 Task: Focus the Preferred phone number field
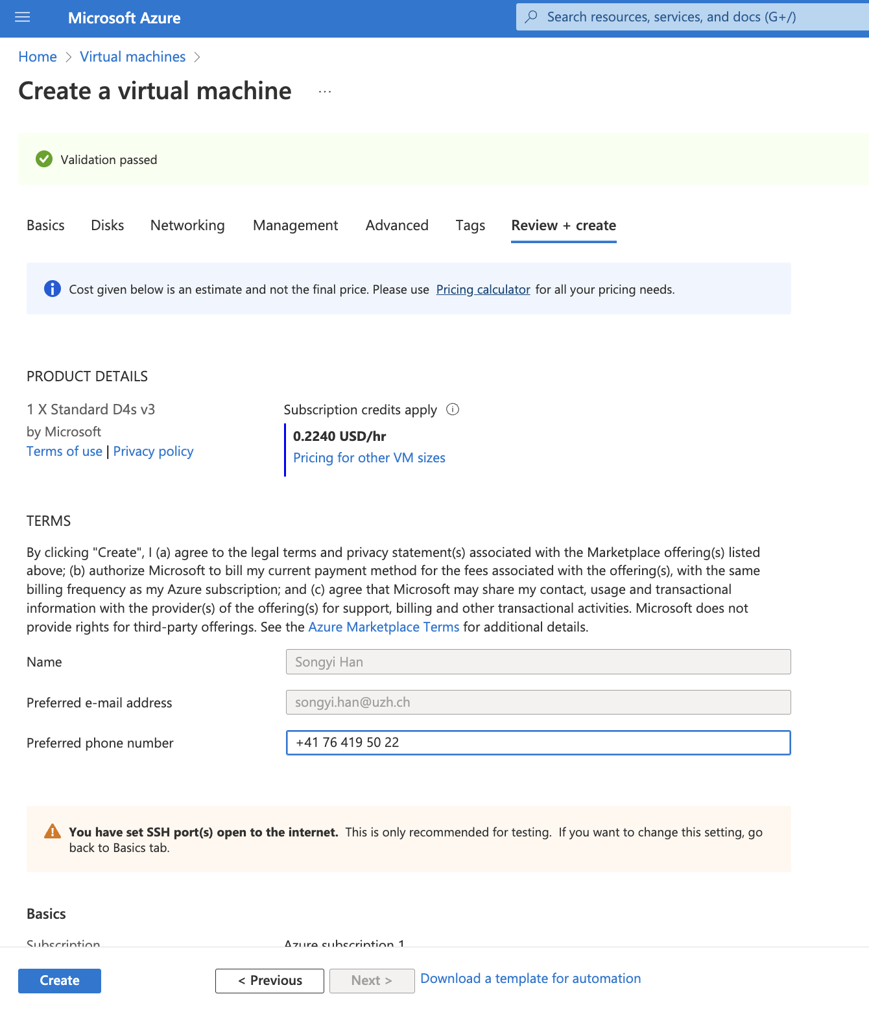pos(538,742)
